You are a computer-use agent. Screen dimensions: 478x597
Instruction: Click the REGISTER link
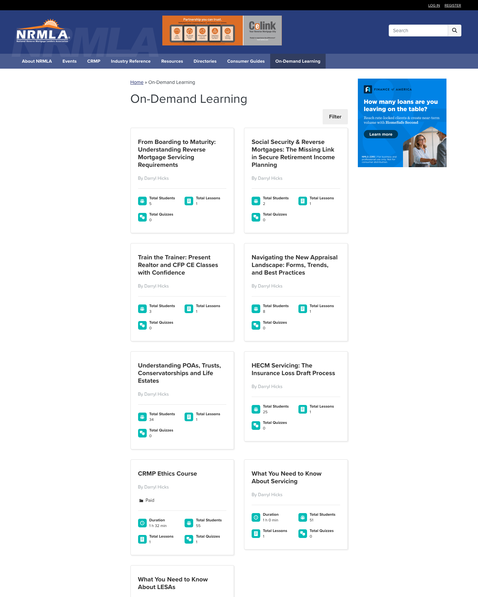click(453, 5)
